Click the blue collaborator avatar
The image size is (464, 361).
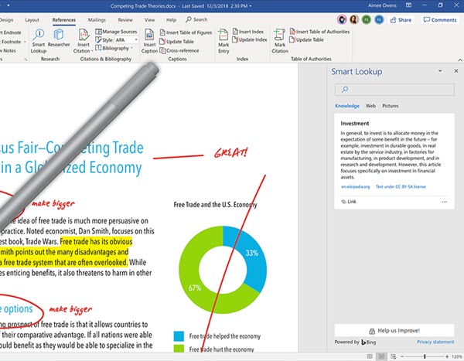pos(379,20)
